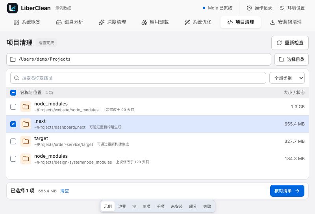Image resolution: width=315 pixels, height=214 pixels.
Task: Click the 已选择 1 项 summary text
Action: tap(22, 191)
